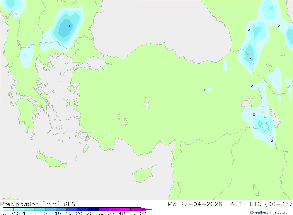Click the 20–25 mm legend color swatch

[83, 209]
